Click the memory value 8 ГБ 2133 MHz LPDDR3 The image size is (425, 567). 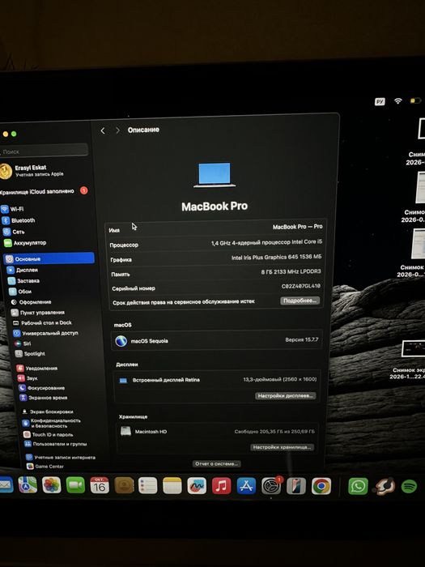(x=291, y=271)
